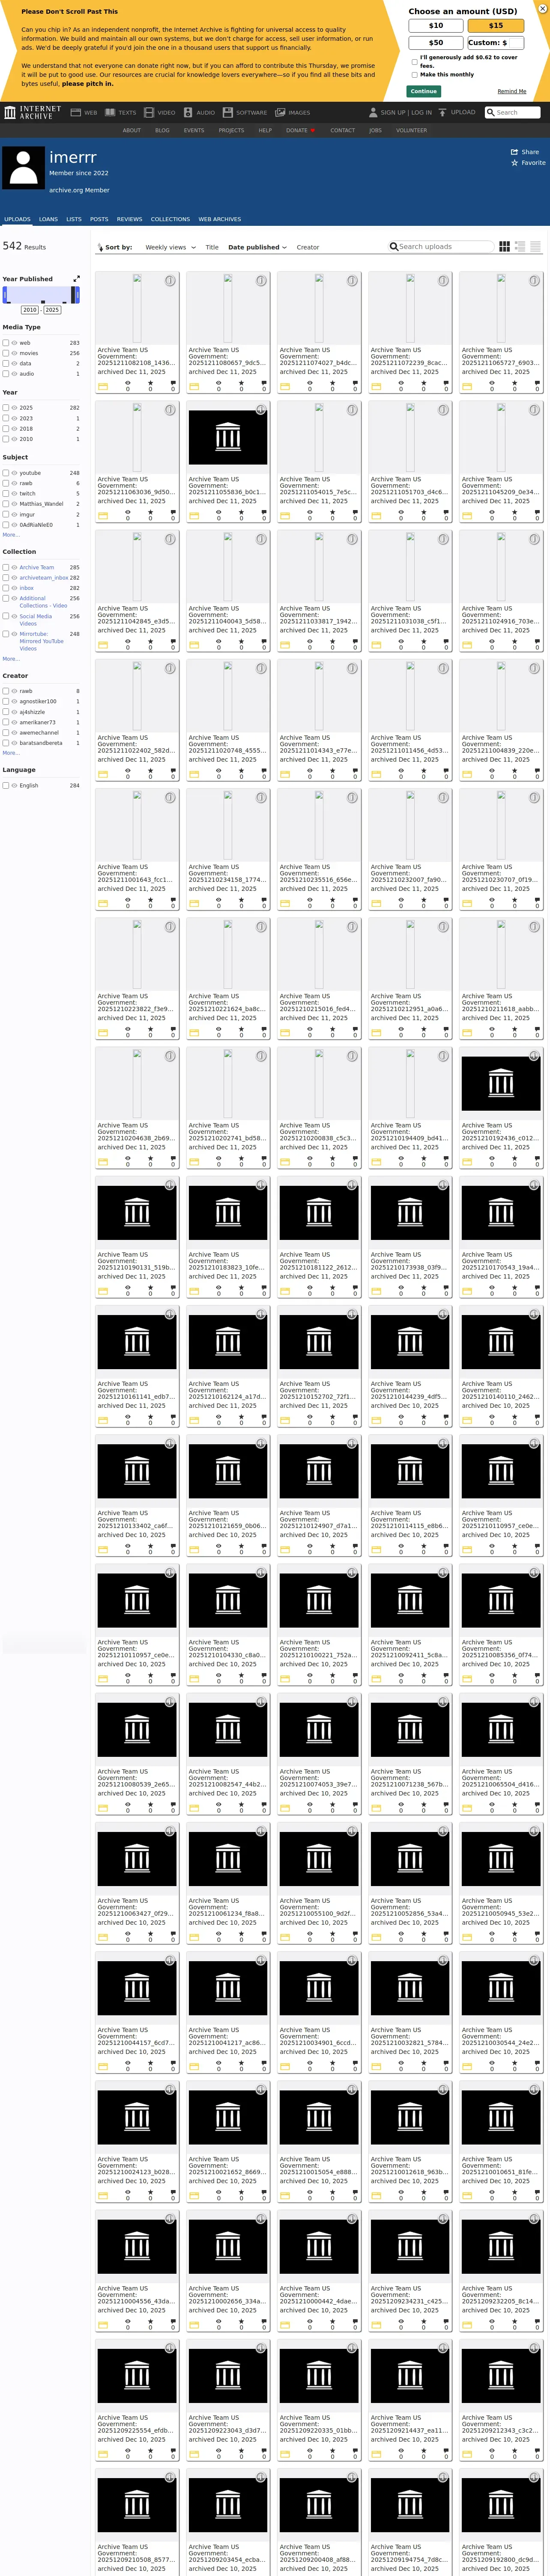
Task: Sort results by Creator
Action: pyautogui.click(x=308, y=247)
